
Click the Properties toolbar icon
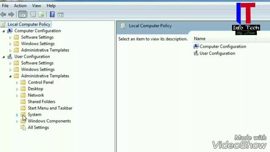click(x=33, y=15)
